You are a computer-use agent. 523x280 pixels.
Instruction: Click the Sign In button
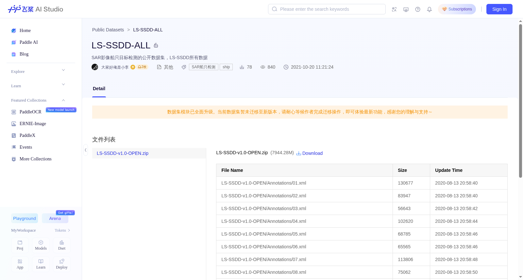point(499,9)
